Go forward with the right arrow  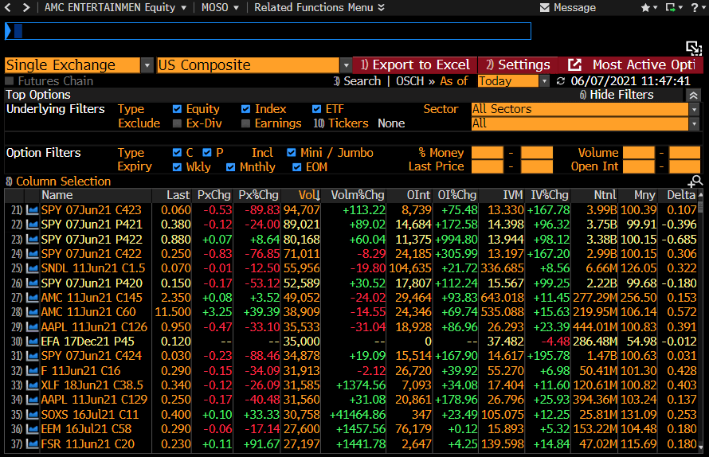click(26, 7)
